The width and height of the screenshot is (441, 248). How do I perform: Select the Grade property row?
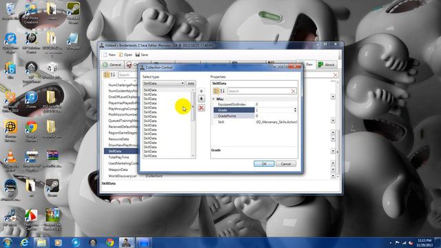pyautogui.click(x=255, y=110)
